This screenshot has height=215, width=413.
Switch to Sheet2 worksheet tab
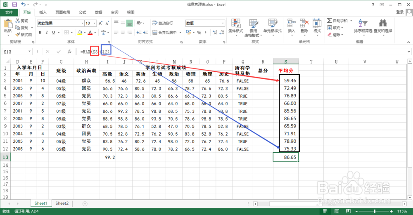pyautogui.click(x=62, y=203)
